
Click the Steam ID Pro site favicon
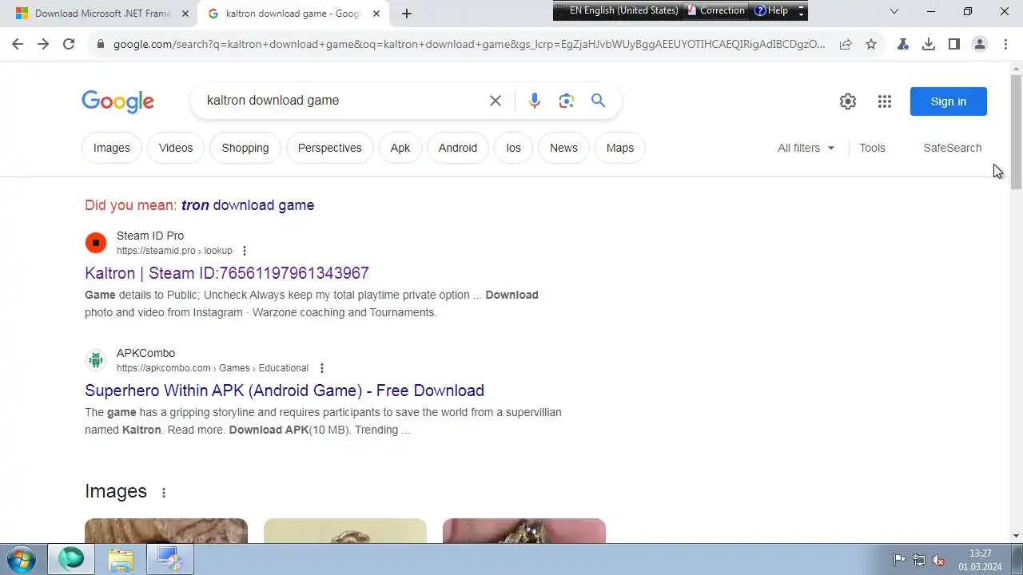point(96,243)
